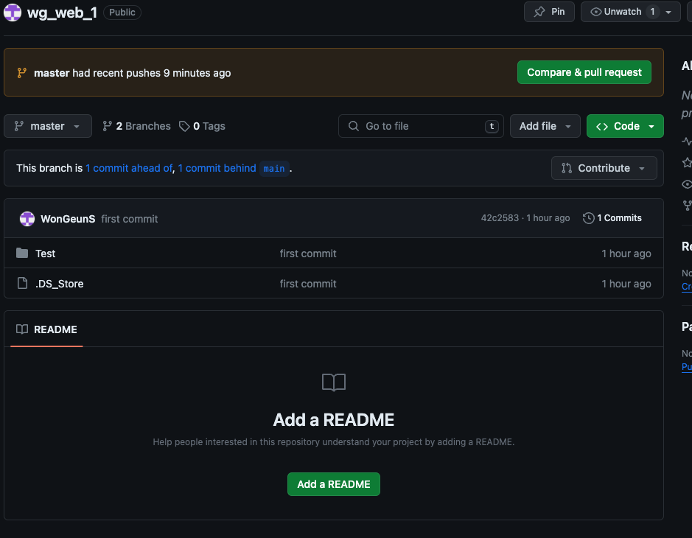Open the wg_web_1 repository title
This screenshot has height=538, width=692.
(x=62, y=13)
